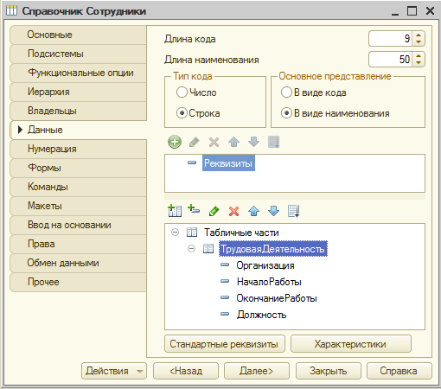Click the red X delete icon
Image resolution: width=441 pixels, height=389 pixels.
233,211
